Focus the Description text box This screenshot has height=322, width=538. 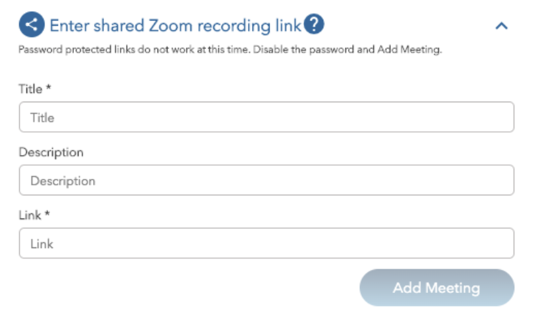(266, 180)
